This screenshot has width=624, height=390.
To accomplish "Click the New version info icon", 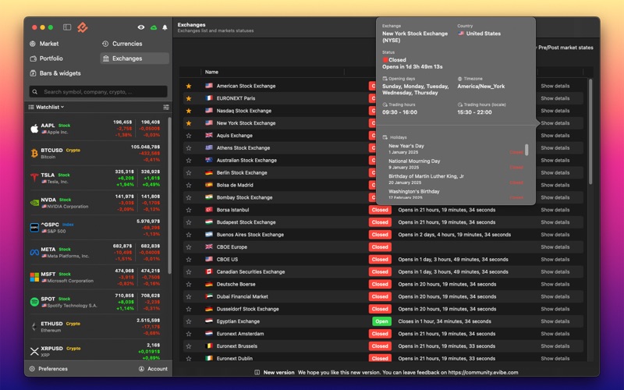I will (x=257, y=373).
